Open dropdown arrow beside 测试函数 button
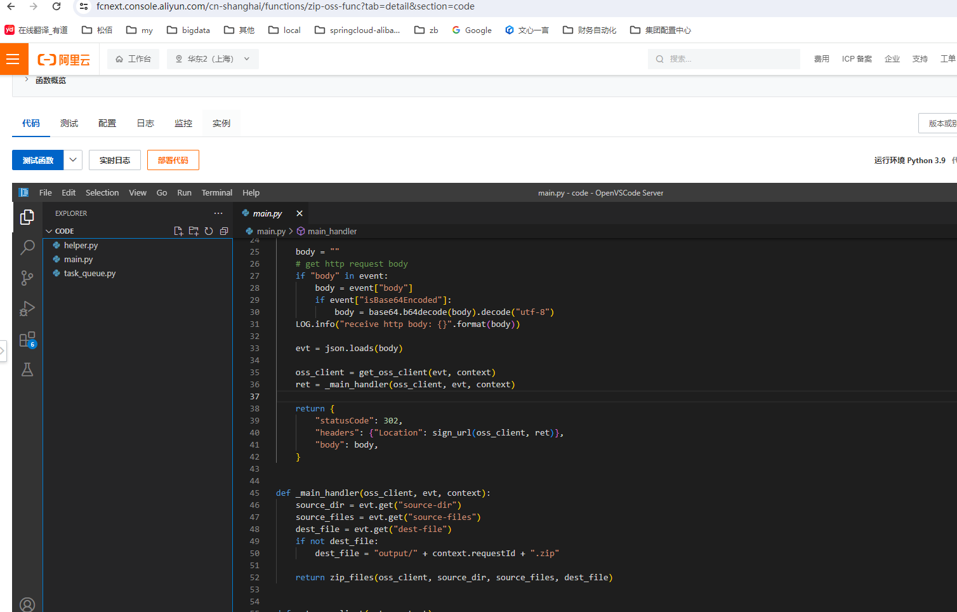Viewport: 957px width, 612px height. pyautogui.click(x=73, y=160)
